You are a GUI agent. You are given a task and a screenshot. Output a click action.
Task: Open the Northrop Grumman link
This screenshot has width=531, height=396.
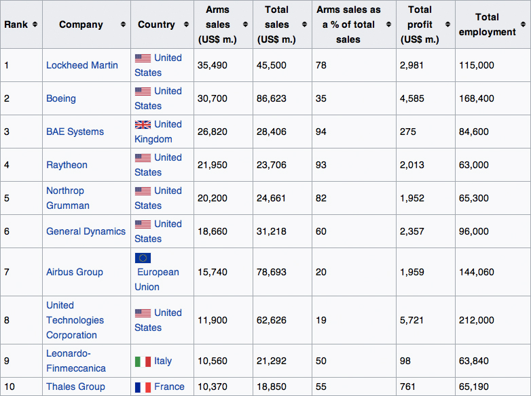(x=68, y=198)
